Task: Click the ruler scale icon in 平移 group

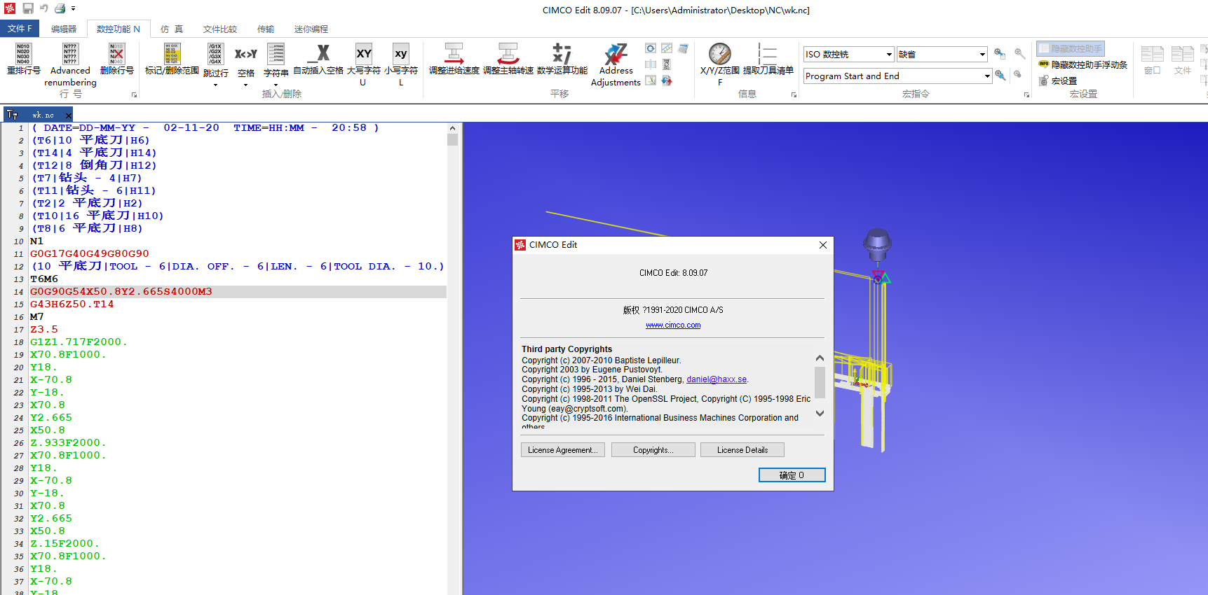Action: click(667, 48)
